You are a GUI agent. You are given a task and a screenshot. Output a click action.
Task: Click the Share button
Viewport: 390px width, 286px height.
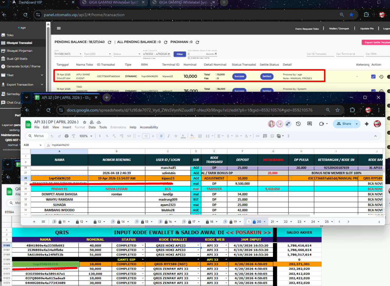coord(343,124)
